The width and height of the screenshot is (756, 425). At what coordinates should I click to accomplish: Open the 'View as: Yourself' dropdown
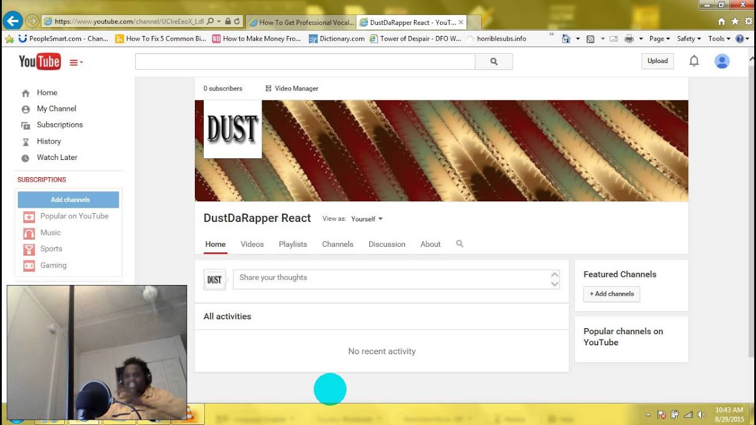367,219
